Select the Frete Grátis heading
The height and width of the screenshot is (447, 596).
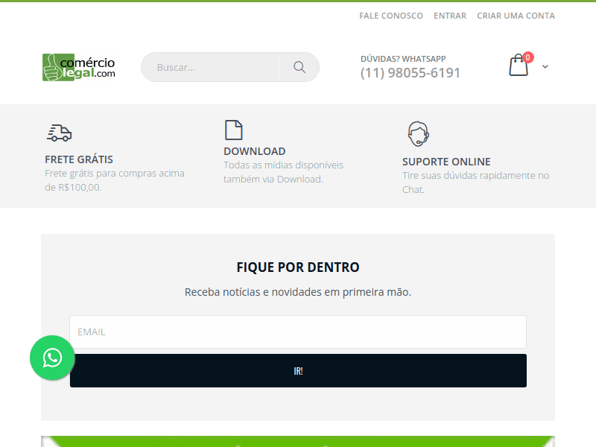[79, 159]
